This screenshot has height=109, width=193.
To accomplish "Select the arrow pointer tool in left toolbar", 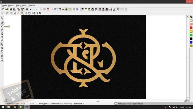I will (2, 18).
